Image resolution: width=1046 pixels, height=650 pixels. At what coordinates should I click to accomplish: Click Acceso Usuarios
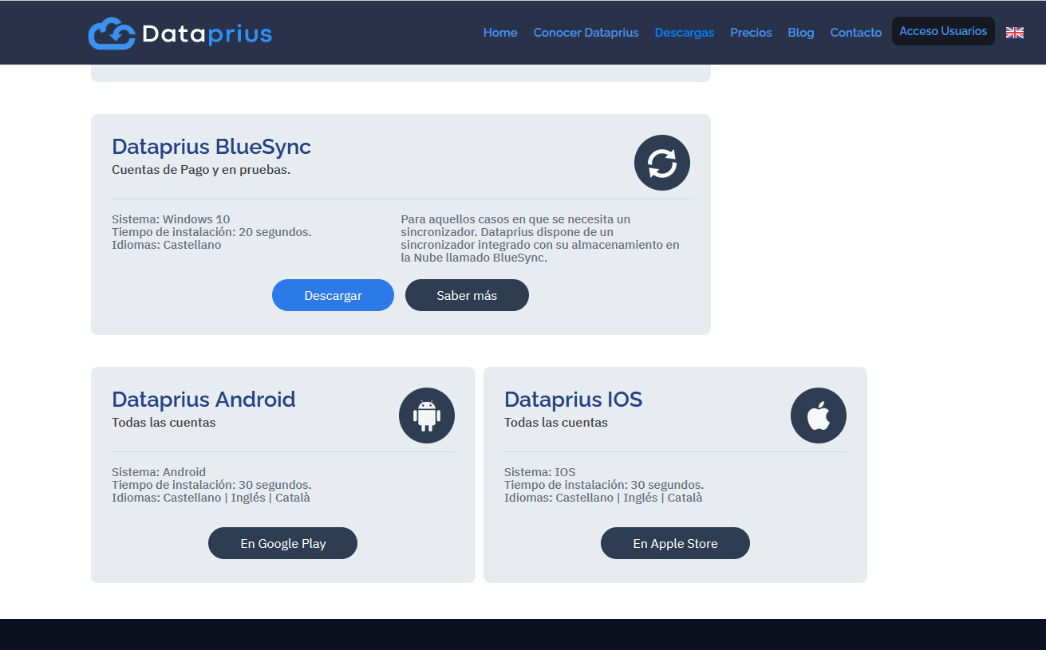pyautogui.click(x=943, y=30)
